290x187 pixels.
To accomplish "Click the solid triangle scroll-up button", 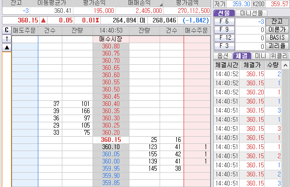I will (7, 47).
